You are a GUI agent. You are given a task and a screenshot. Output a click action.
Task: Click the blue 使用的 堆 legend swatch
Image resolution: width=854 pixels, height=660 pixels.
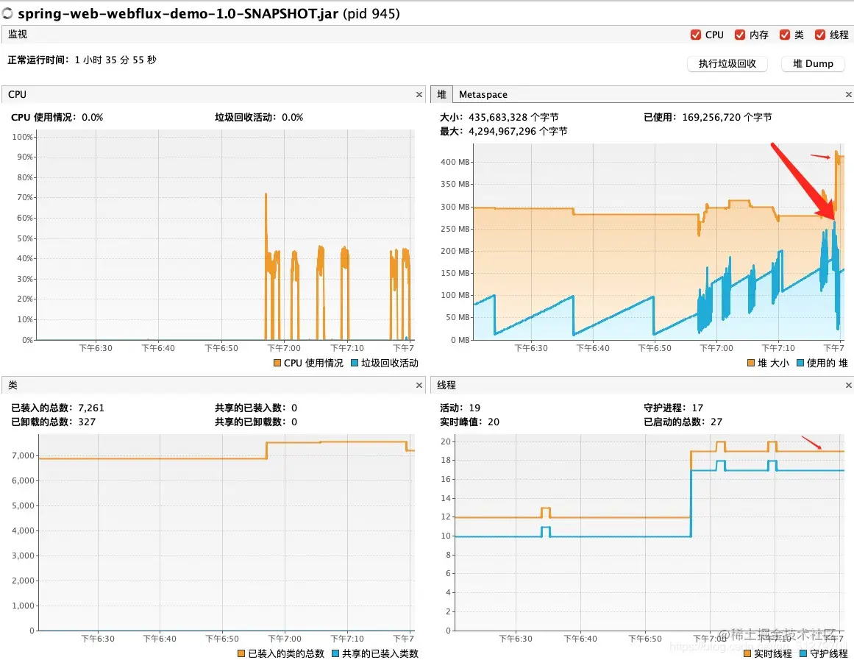[800, 363]
